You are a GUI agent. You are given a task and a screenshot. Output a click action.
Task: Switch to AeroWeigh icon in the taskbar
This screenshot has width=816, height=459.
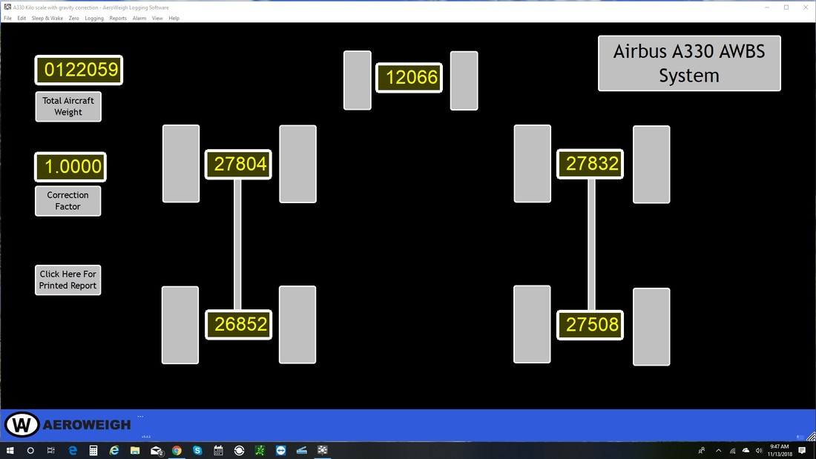[323, 450]
